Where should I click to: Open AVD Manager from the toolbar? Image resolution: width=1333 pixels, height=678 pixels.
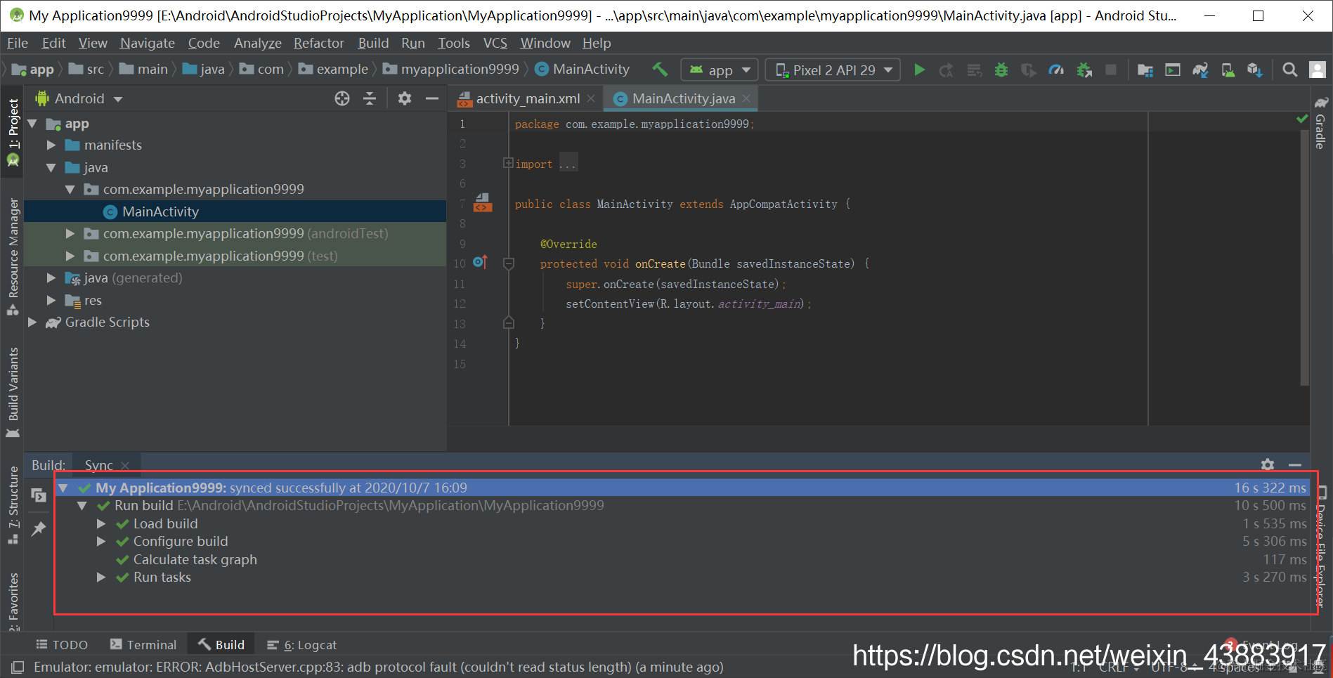(x=1228, y=70)
